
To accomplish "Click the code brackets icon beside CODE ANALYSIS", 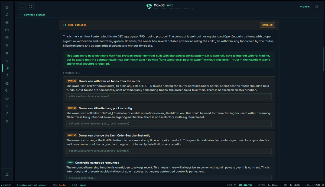I will click(65, 25).
